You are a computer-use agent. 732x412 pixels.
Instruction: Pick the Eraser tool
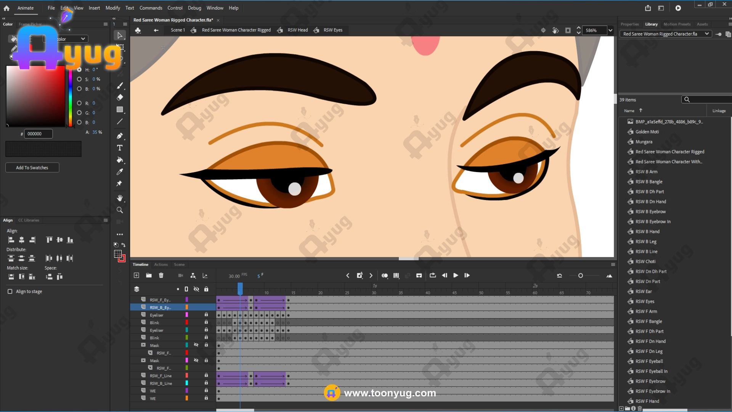pyautogui.click(x=120, y=98)
